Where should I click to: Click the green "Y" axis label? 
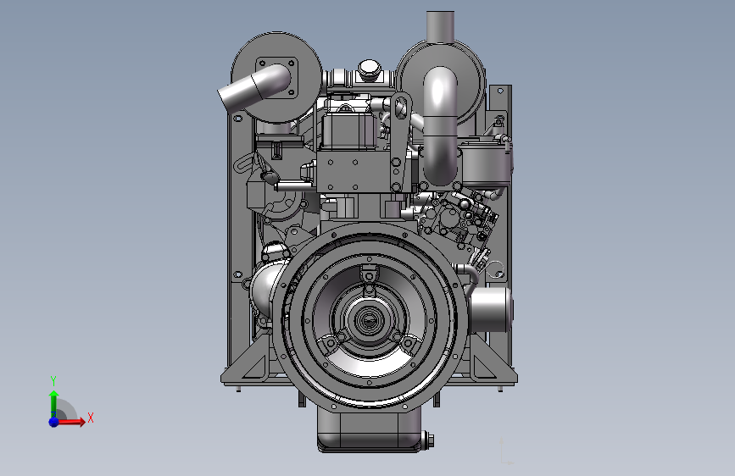click(x=53, y=380)
